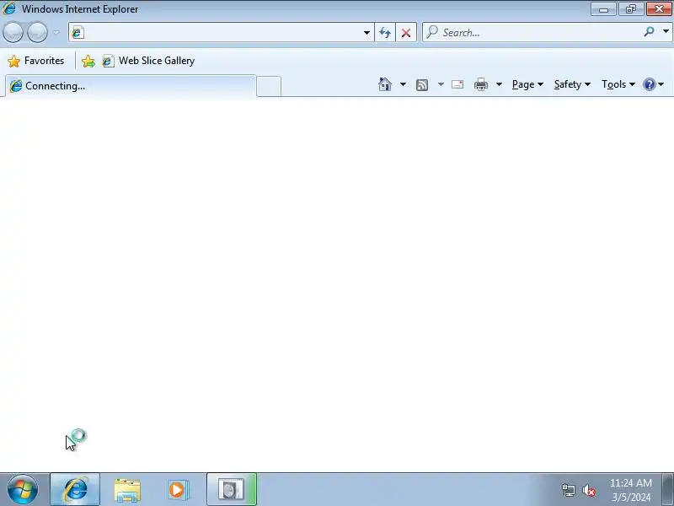Click the Internet Explorer title bar icon
This screenshot has width=674, height=506.
(x=9, y=8)
